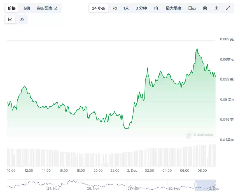Image resolution: width=238 pixels, height=195 pixels.
Task: Select the 3 分钟 time range
Action: coord(141,8)
